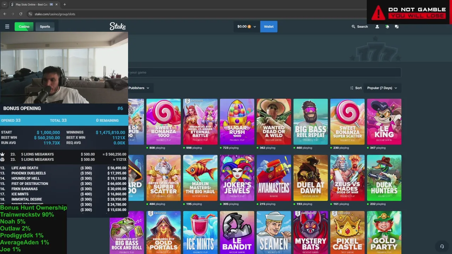The height and width of the screenshot is (254, 452).
Task: Open Sweet Bonanza 1000 game
Action: click(x=163, y=122)
